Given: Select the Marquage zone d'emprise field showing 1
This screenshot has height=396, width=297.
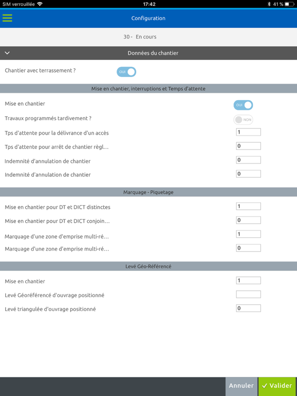Looking at the screenshot, I should tap(248, 234).
